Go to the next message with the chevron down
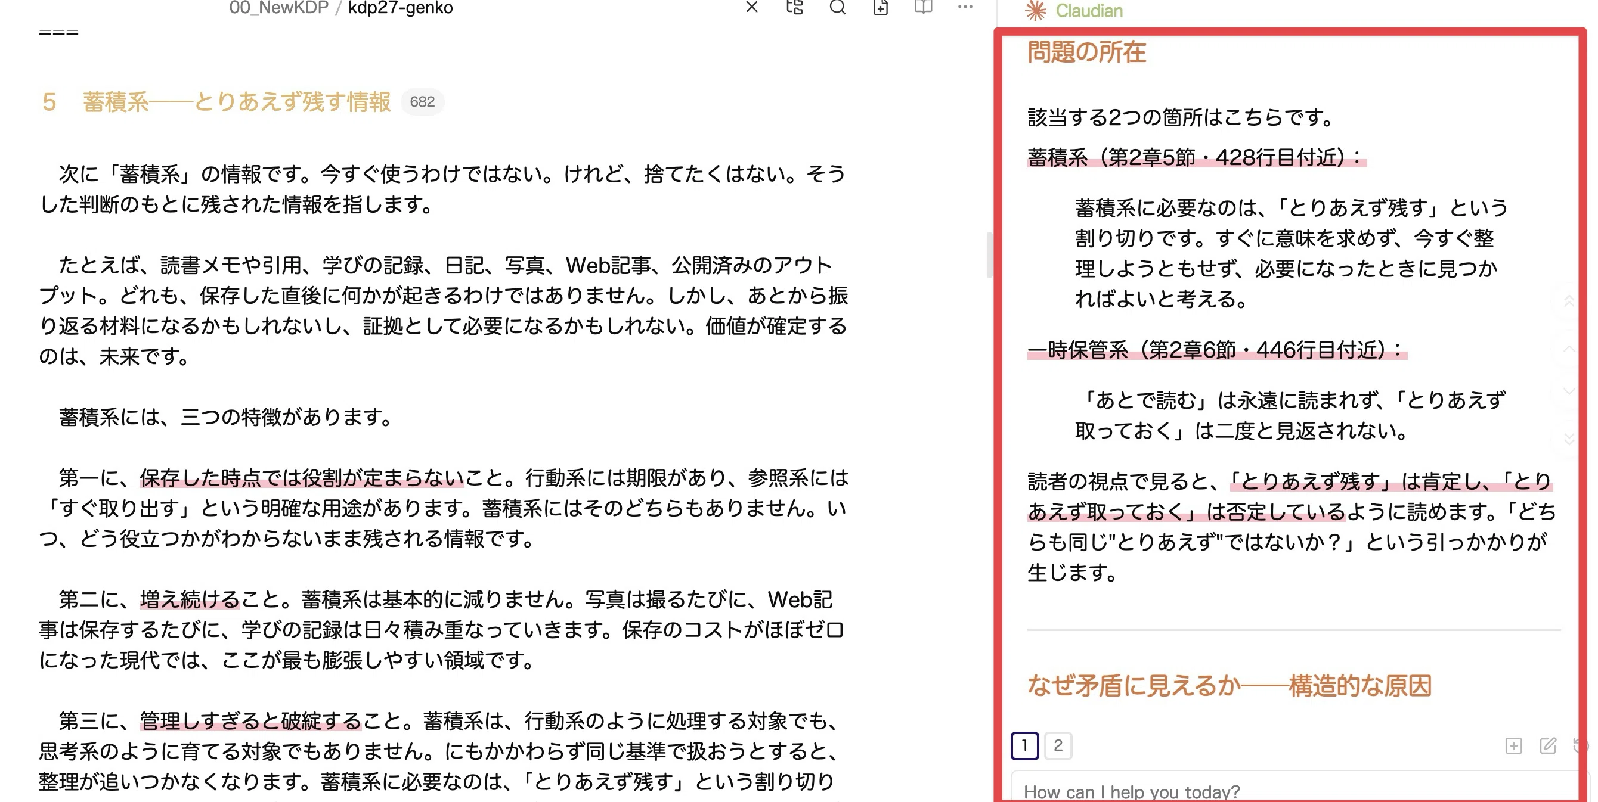The width and height of the screenshot is (1598, 802). tap(1569, 391)
